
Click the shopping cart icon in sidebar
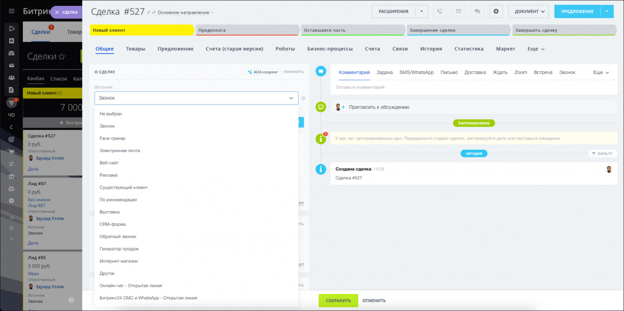tap(11, 152)
